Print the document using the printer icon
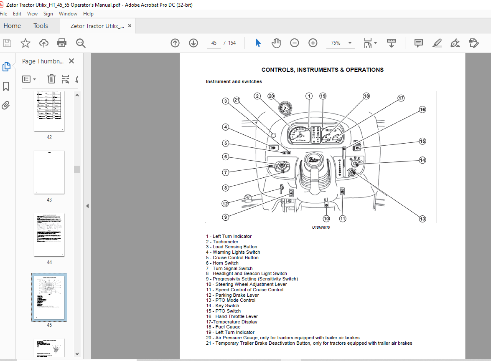The height and width of the screenshot is (361, 491). tap(62, 43)
